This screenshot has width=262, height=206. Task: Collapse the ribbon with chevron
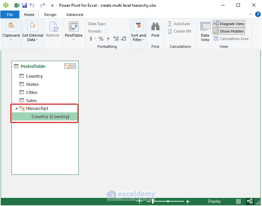(250, 14)
